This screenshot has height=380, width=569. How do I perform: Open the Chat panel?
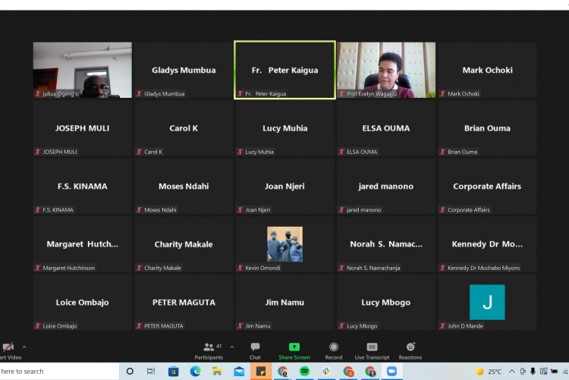click(x=255, y=349)
